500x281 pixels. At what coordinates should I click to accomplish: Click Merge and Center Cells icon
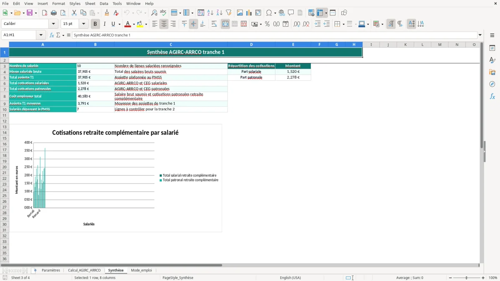225,24
